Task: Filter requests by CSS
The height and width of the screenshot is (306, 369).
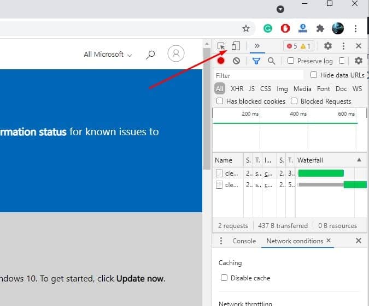Action: 266,89
